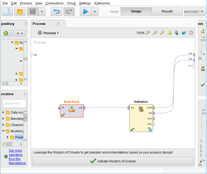Image resolution: width=207 pixels, height=174 pixels.
Task: Collapse the second-level repository folder
Action: (17, 48)
